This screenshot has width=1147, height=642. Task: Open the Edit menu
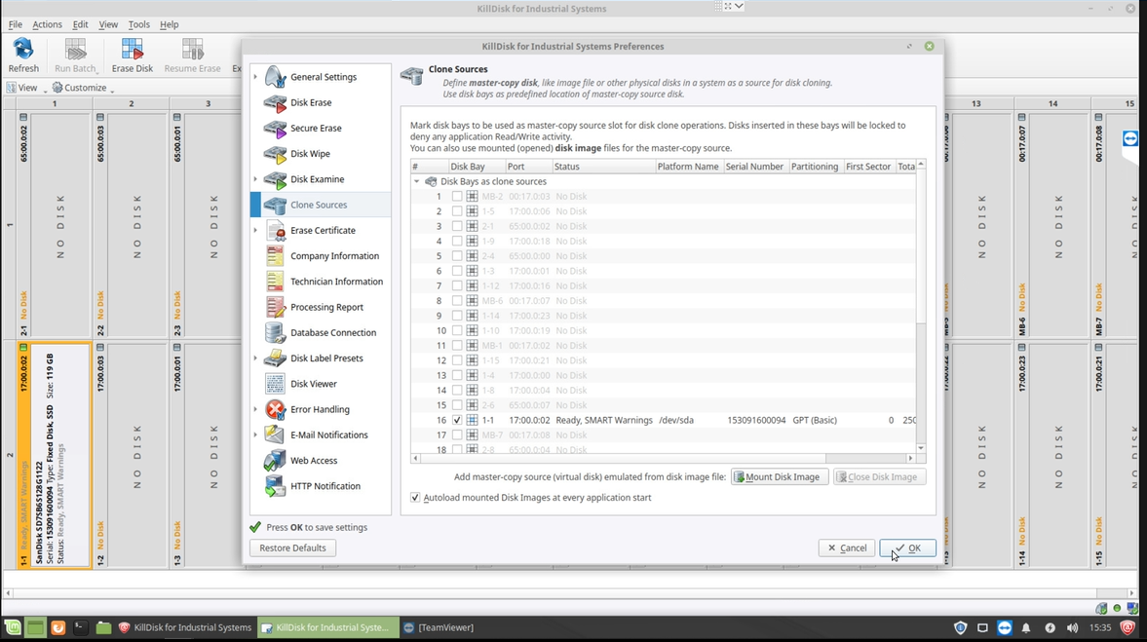pyautogui.click(x=81, y=24)
